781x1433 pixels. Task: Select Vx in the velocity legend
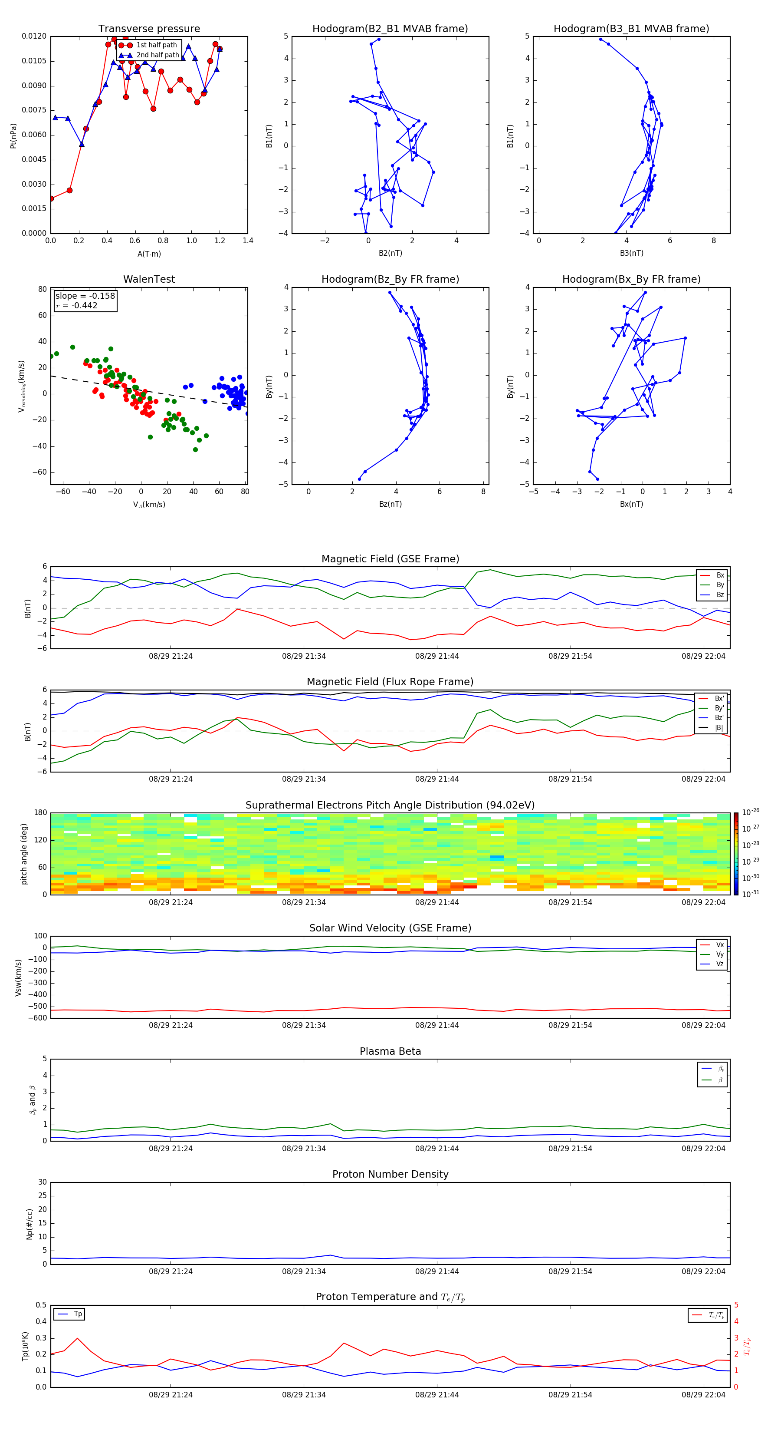pyautogui.click(x=712, y=944)
